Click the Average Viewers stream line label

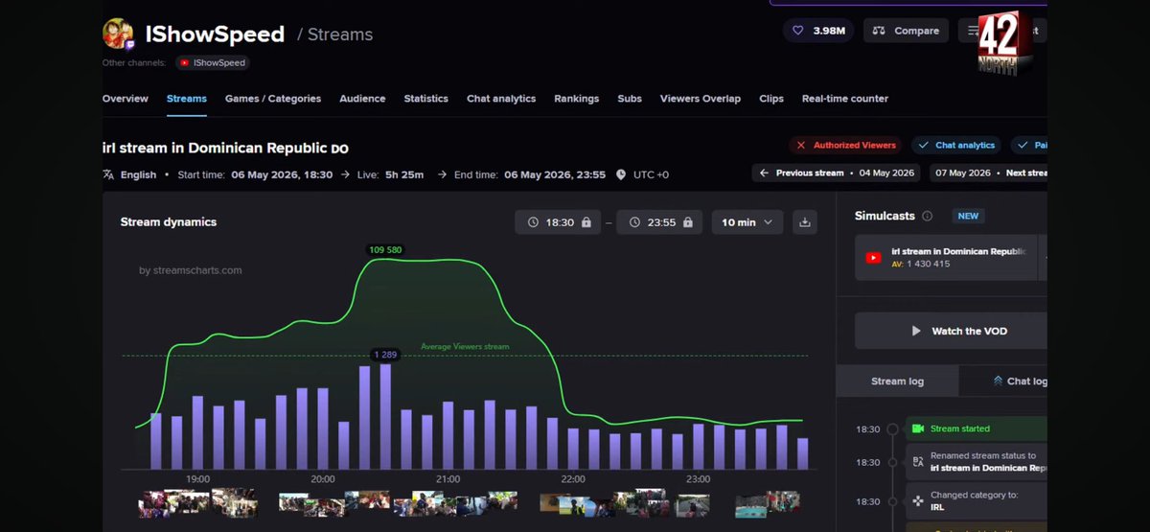tap(465, 346)
